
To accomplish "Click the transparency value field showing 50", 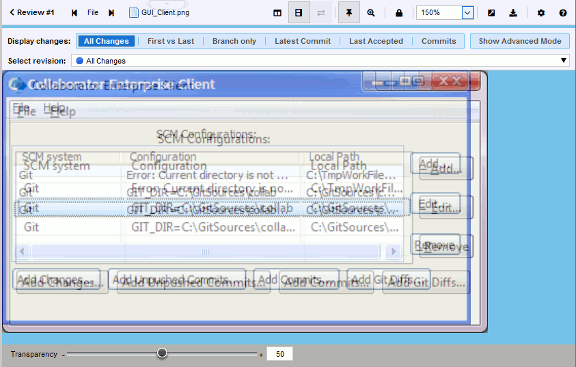I will (279, 354).
